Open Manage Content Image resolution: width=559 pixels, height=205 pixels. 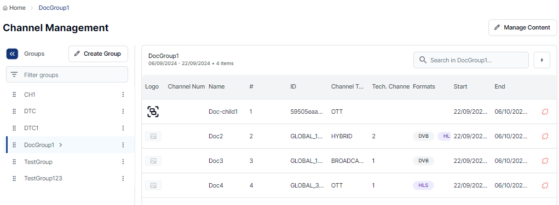pos(523,27)
